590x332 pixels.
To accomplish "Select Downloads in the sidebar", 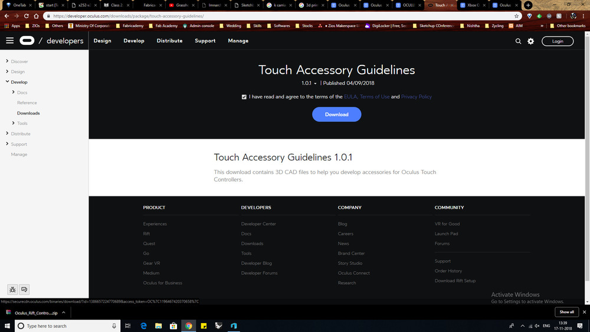I will pyautogui.click(x=28, y=113).
